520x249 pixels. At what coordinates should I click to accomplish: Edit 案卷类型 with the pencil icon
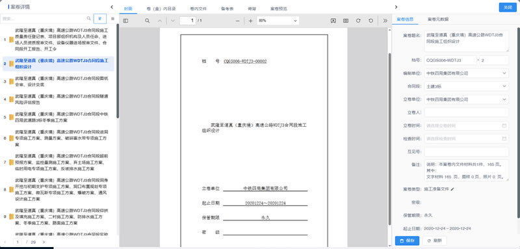tap(452, 189)
